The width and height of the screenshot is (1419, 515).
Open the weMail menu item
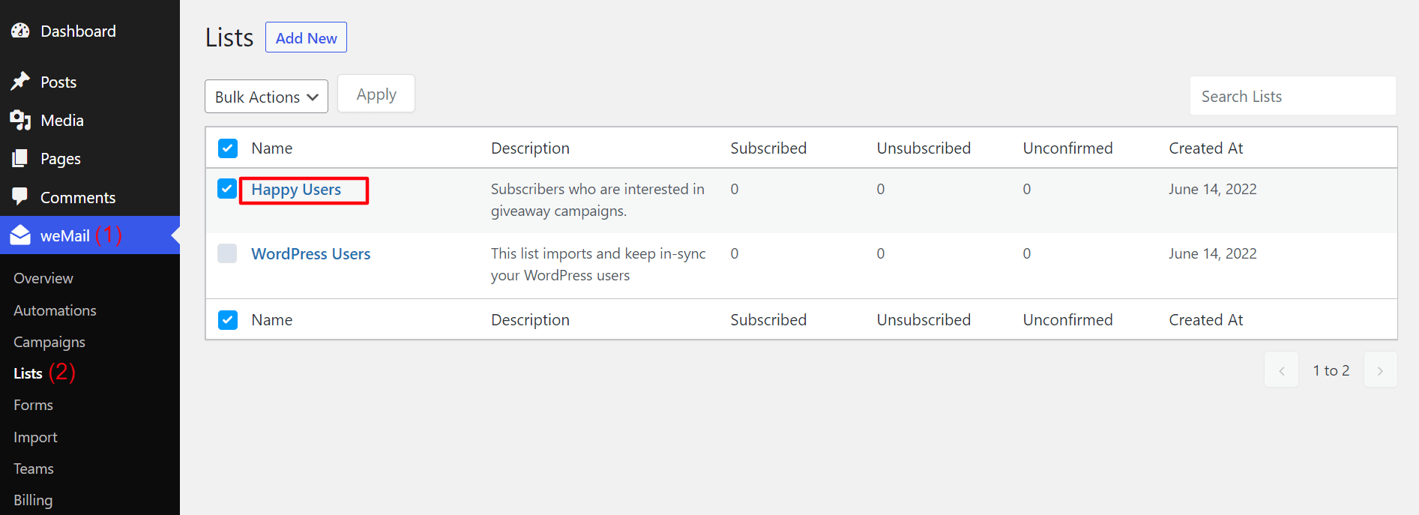click(x=90, y=235)
